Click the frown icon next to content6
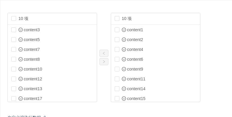Screen dimensions: 232x117 point(124,59)
